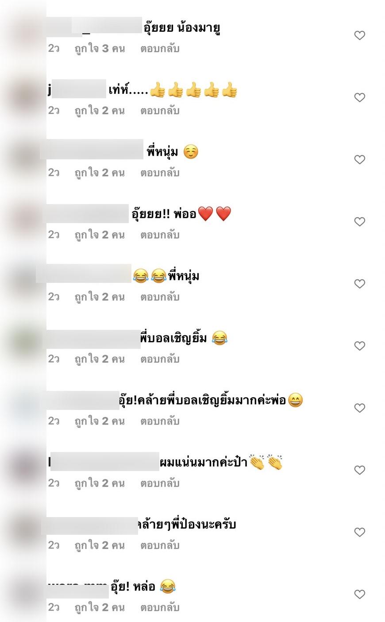View likes on 'อุ๊ยยย!! พ่ออ' comment
Viewport: 385px width, 622px height.
[x=100, y=235]
